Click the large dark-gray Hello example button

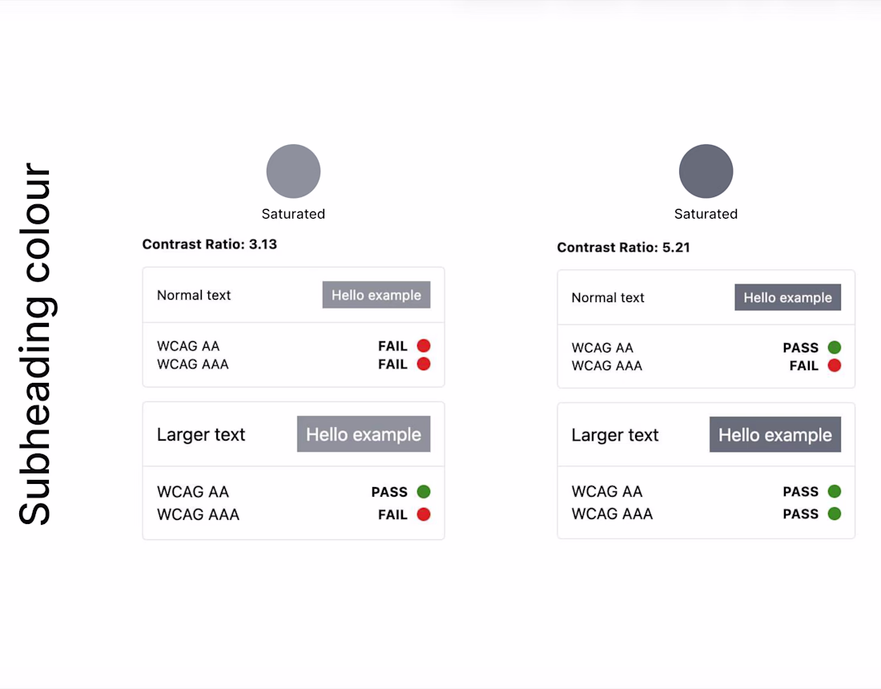(774, 435)
